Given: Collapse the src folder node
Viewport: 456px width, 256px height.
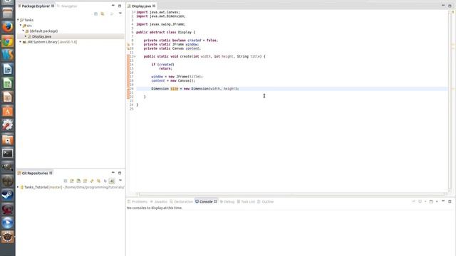Looking at the screenshot, I should 21,26.
